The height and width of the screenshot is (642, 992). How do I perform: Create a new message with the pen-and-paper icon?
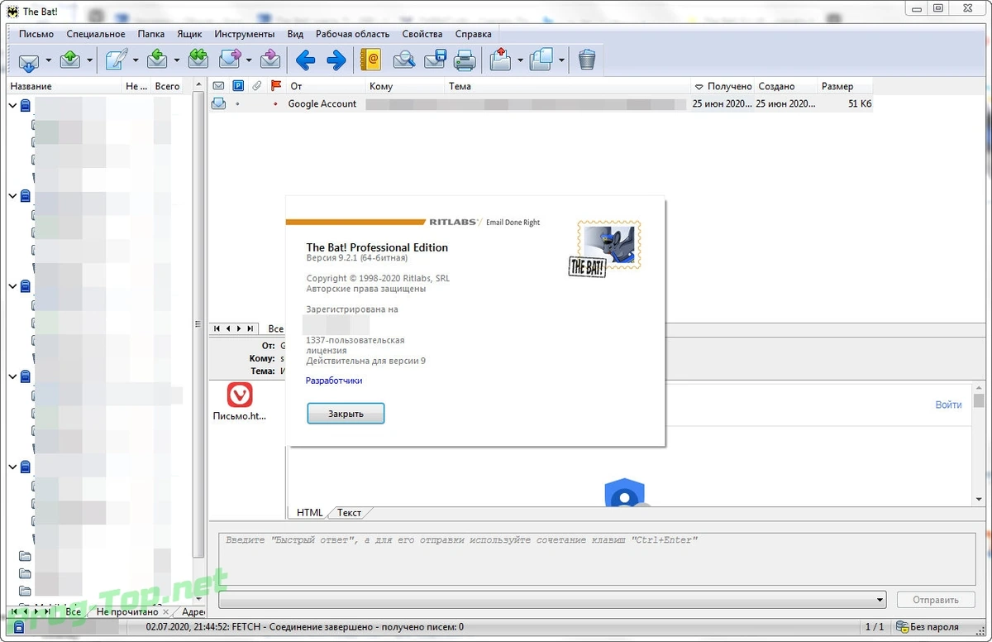(x=117, y=60)
